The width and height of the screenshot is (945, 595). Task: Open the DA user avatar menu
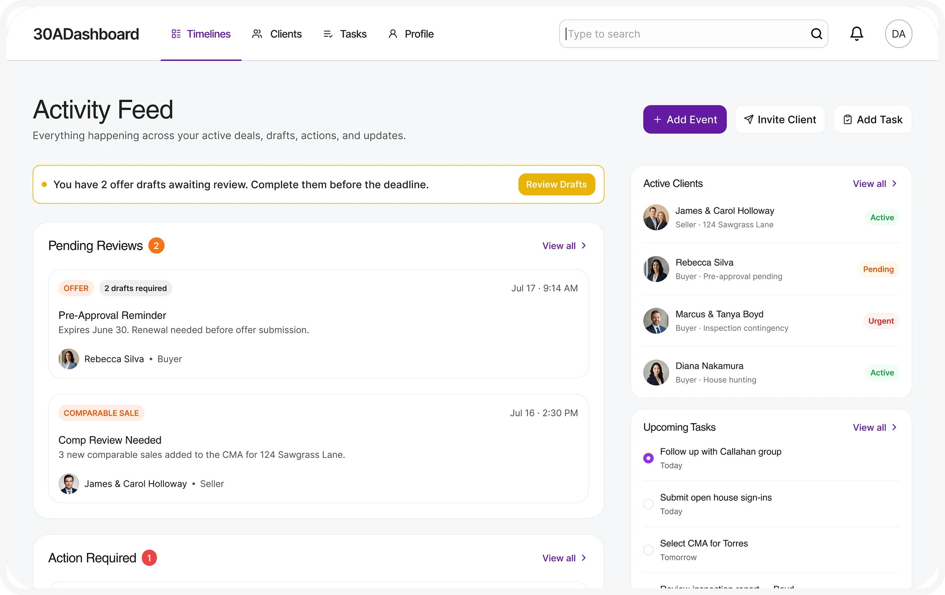[x=898, y=34]
